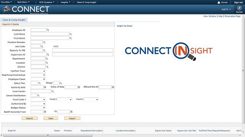Click into the Employee ID field
This screenshot has width=245, height=137.
(x=39, y=30)
